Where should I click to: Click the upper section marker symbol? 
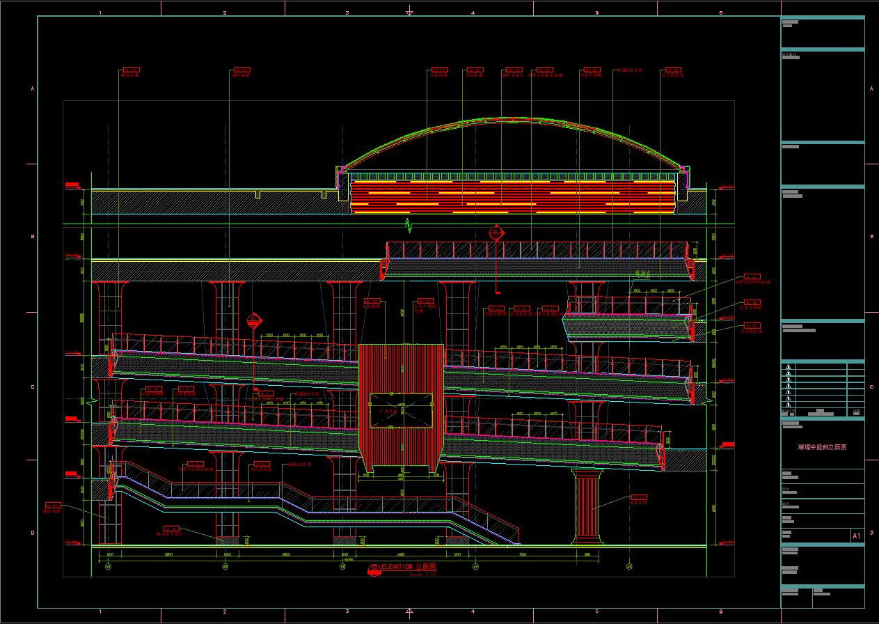pyautogui.click(x=496, y=233)
